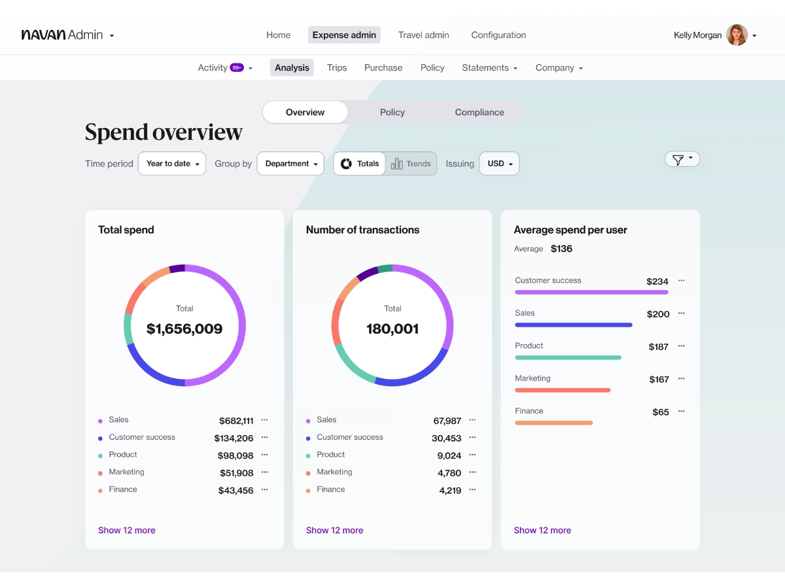Viewport: 785px width, 588px height.
Task: Open options for Finance in Total spend
Action: coord(264,489)
